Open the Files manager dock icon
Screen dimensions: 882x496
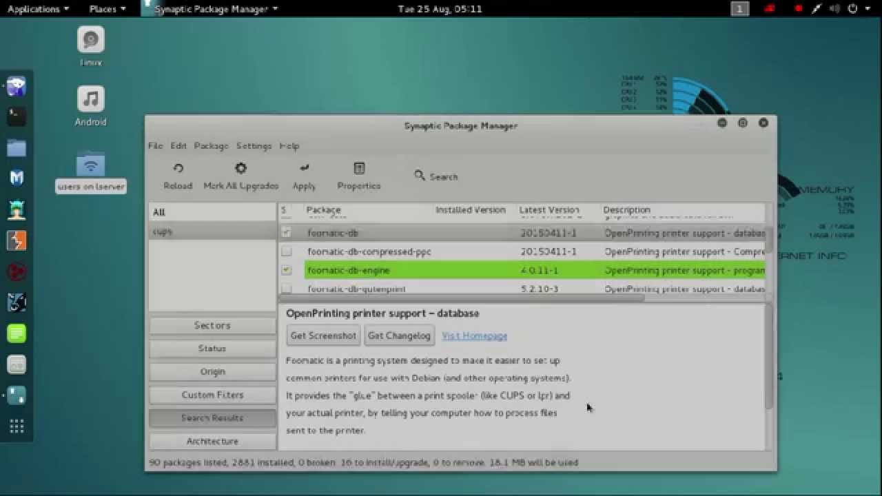coord(17,147)
